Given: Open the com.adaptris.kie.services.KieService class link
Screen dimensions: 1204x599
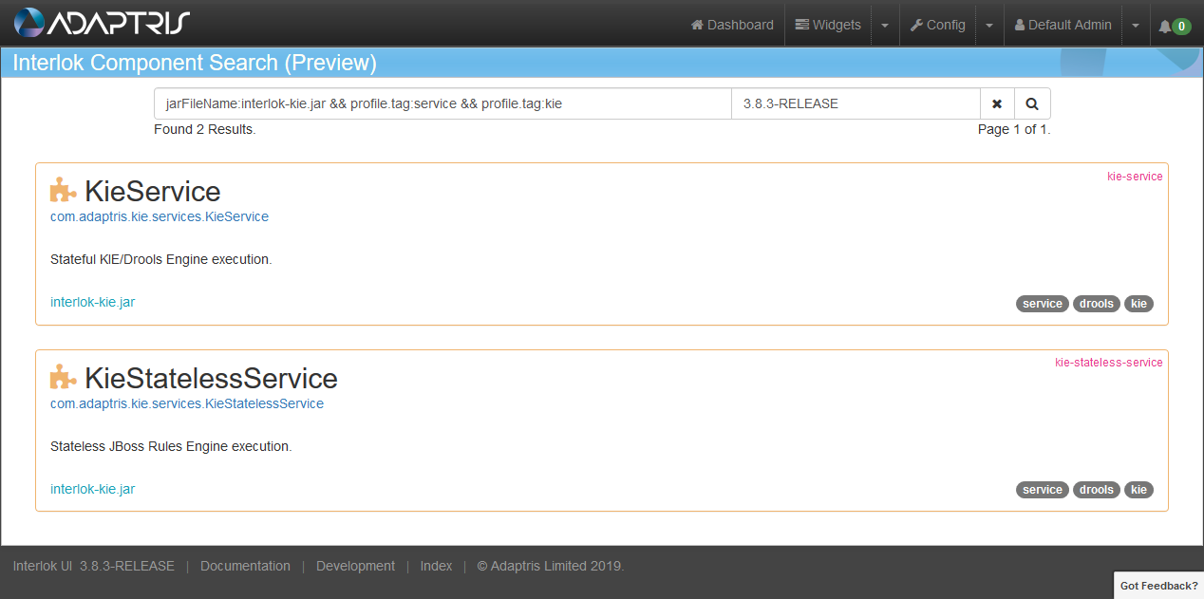Looking at the screenshot, I should [x=160, y=216].
